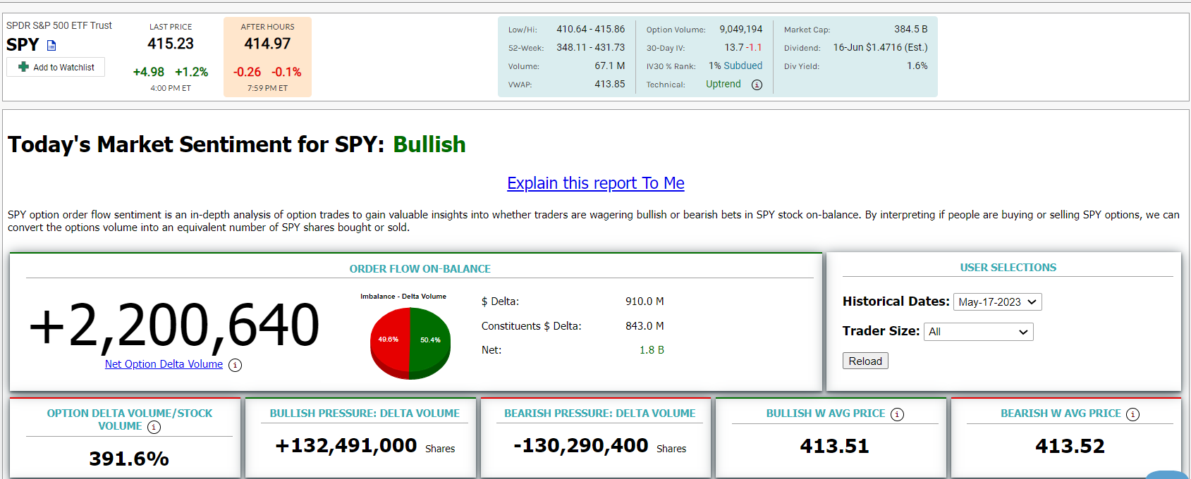Click the Low/Hi value 410.64 - 415.86
The width and height of the screenshot is (1191, 479).
pyautogui.click(x=591, y=29)
